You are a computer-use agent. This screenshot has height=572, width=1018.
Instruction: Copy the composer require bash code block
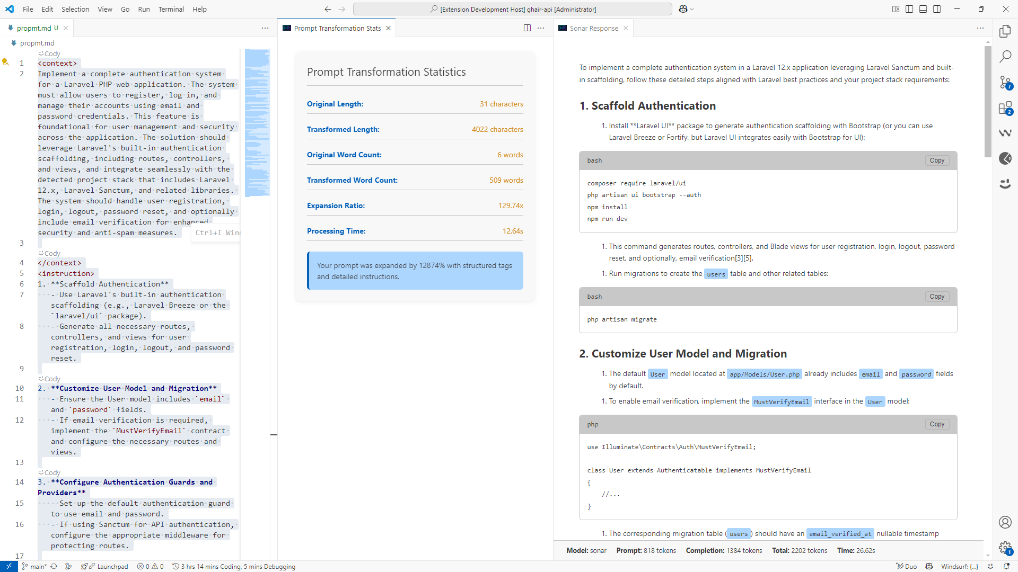tap(936, 160)
